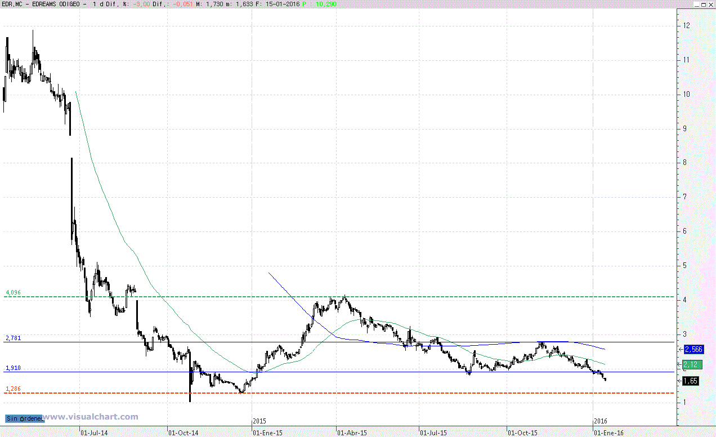Click the 01-Jul-15 date axis label

tap(433, 432)
